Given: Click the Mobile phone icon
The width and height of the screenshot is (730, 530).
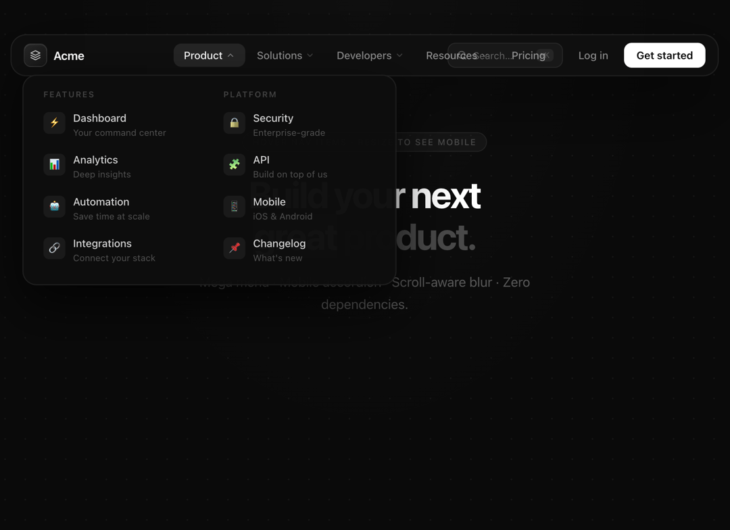Looking at the screenshot, I should [x=234, y=206].
